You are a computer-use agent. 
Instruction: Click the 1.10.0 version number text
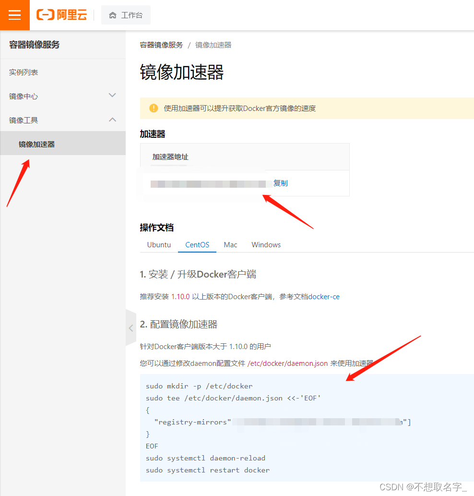tap(180, 297)
